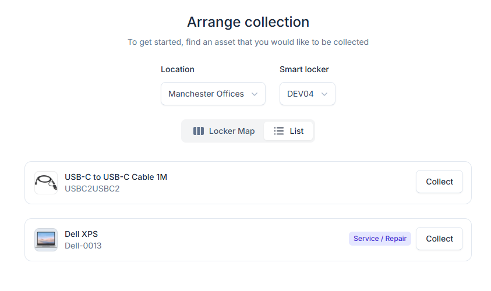This screenshot has width=491, height=291.
Task: Open the USB-C cable thumbnail image
Action: click(46, 183)
